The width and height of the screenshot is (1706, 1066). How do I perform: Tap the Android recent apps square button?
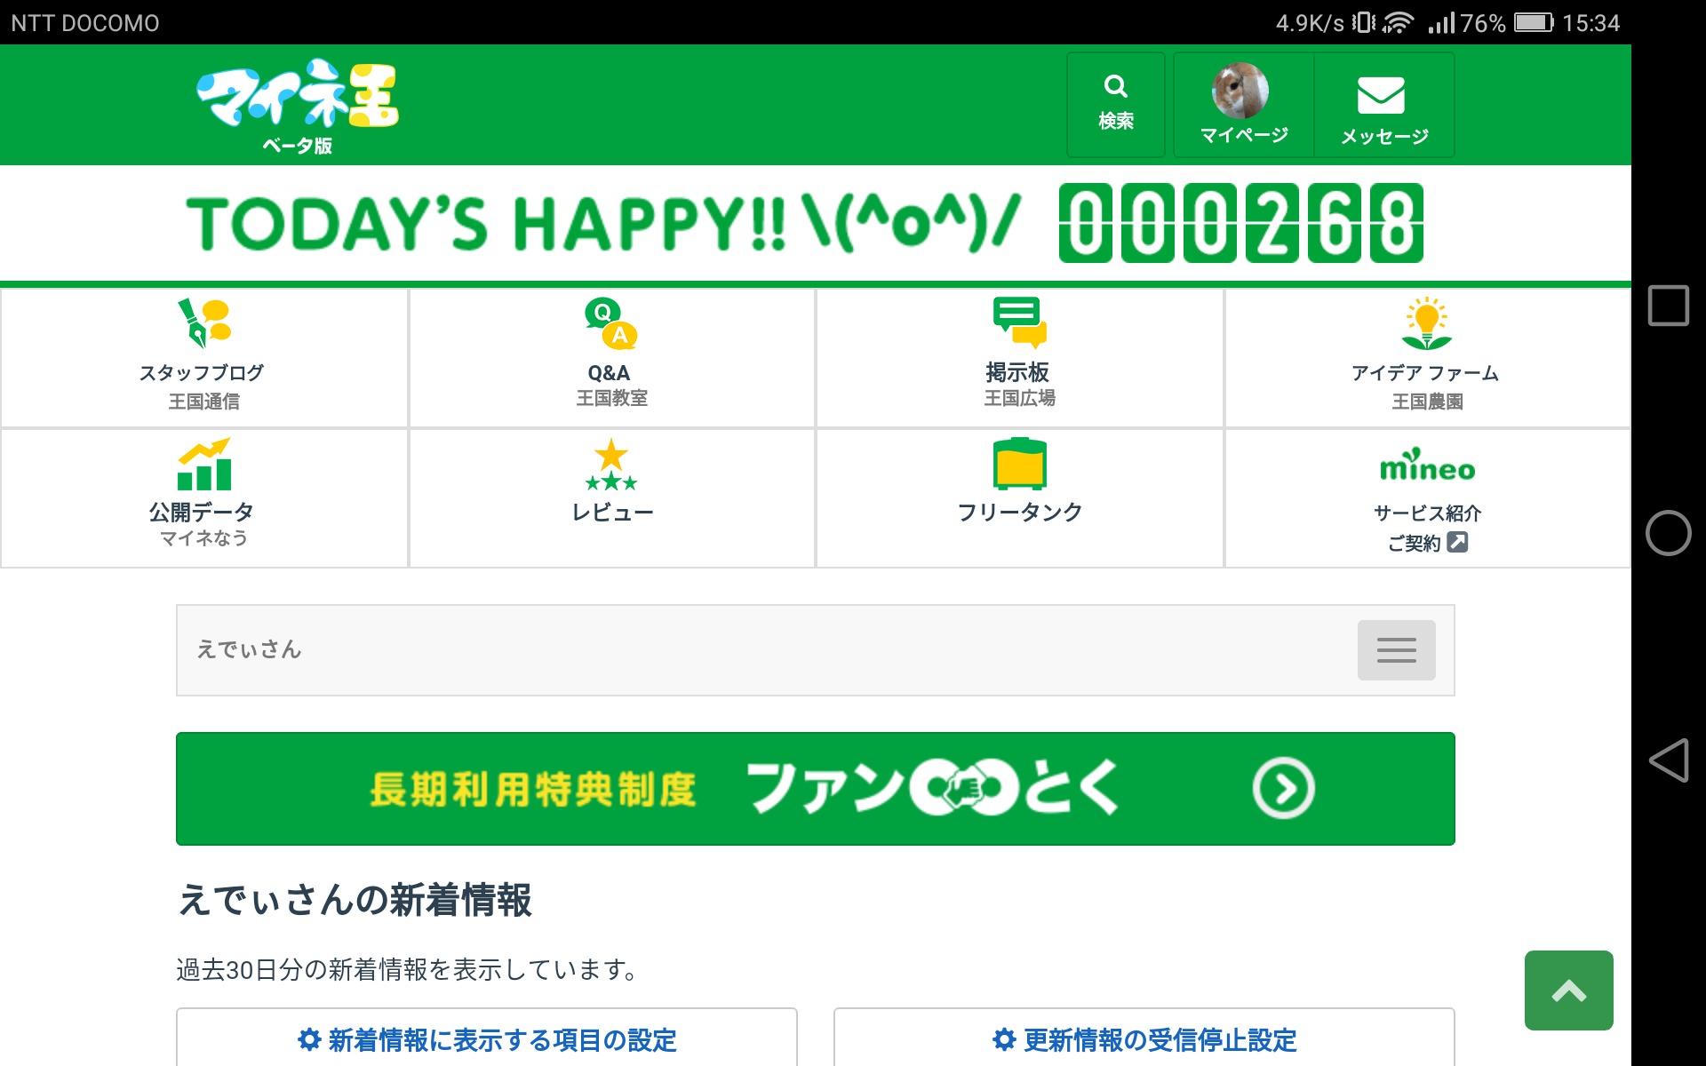(x=1668, y=306)
